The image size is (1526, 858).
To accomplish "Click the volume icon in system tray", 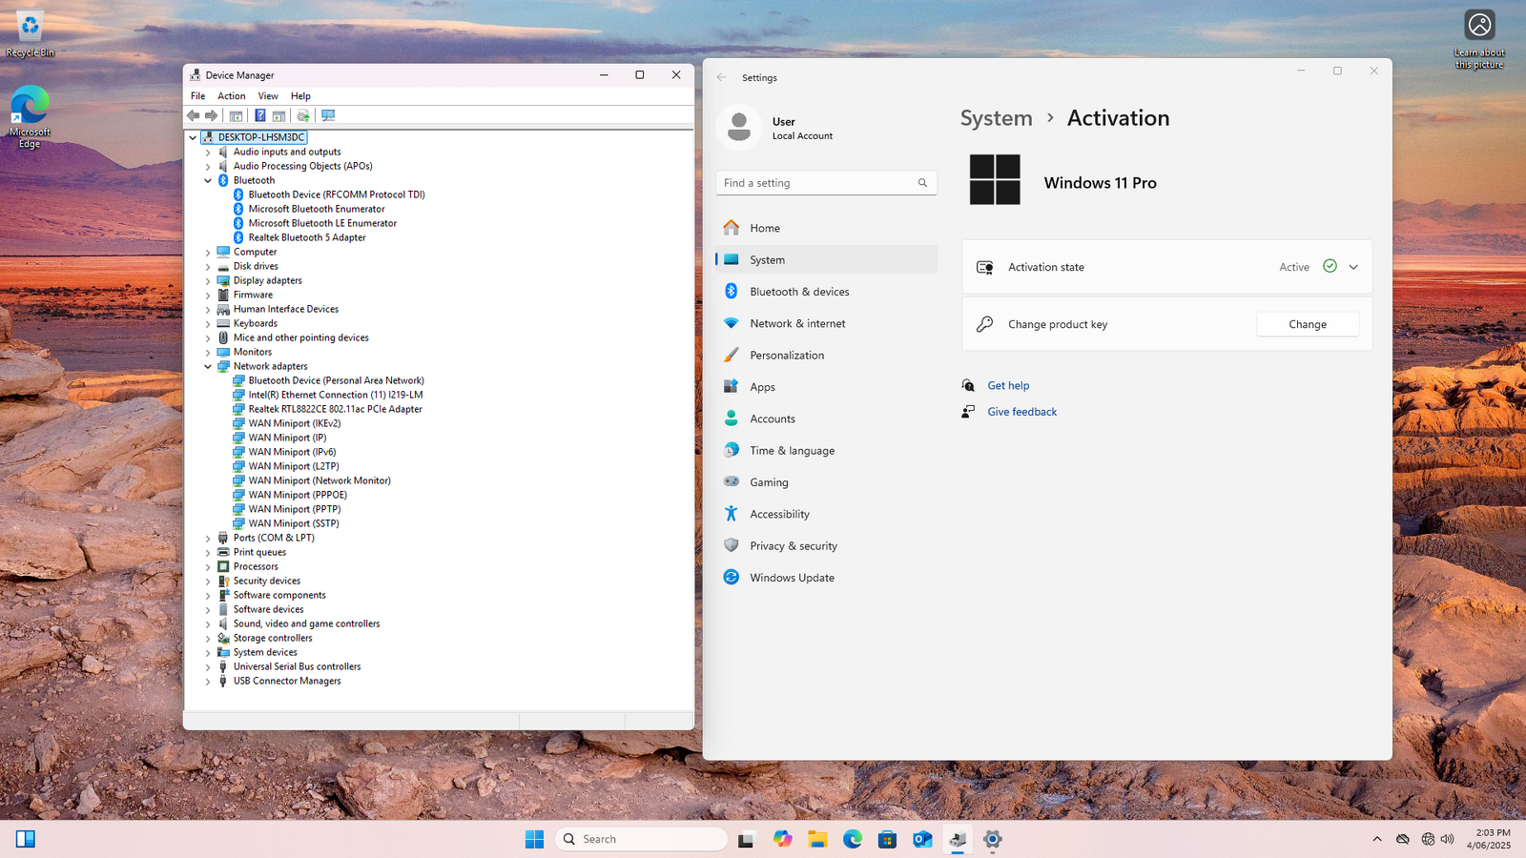I will tap(1448, 839).
